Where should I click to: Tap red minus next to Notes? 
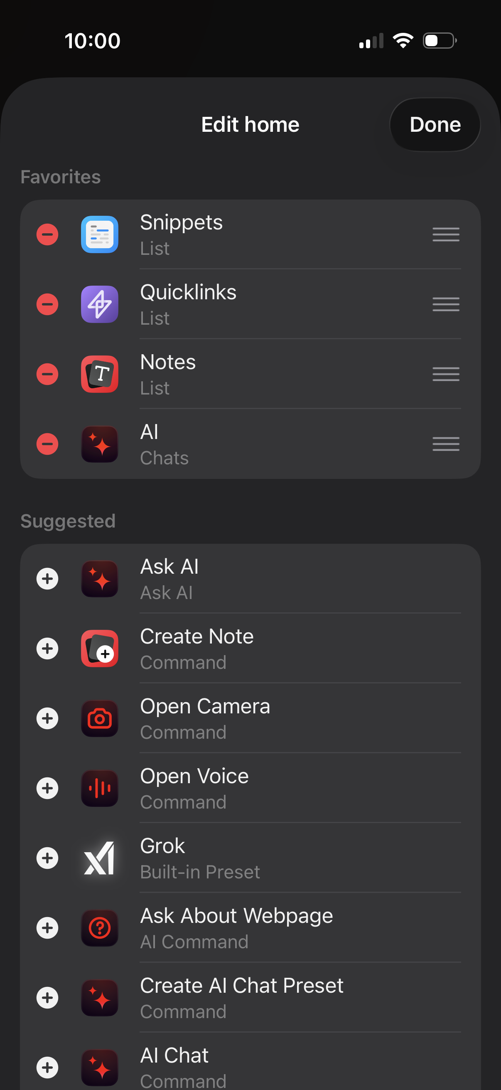tap(47, 374)
